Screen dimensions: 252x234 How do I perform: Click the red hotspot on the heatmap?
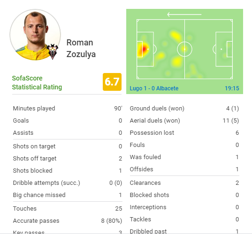142,49
